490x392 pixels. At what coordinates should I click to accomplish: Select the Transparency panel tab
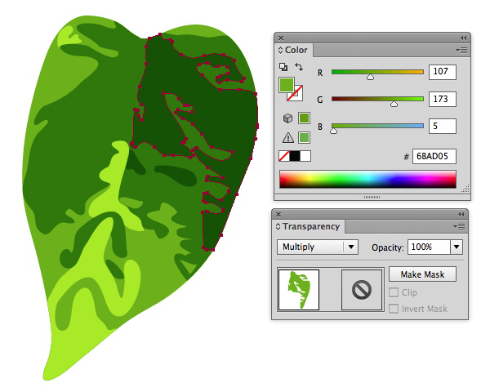tap(311, 226)
